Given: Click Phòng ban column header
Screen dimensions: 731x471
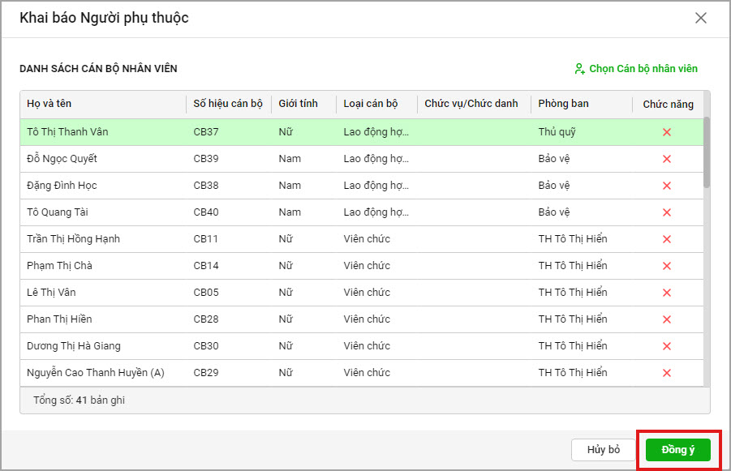Looking at the screenshot, I should 563,104.
